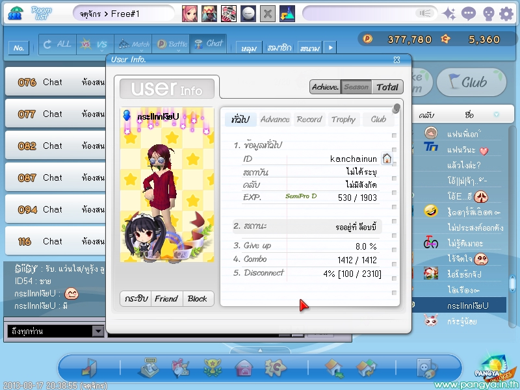Open the Club tab in User Info
The width and height of the screenshot is (520, 390).
click(x=378, y=120)
